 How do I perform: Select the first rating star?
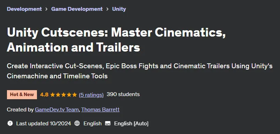coord(53,95)
